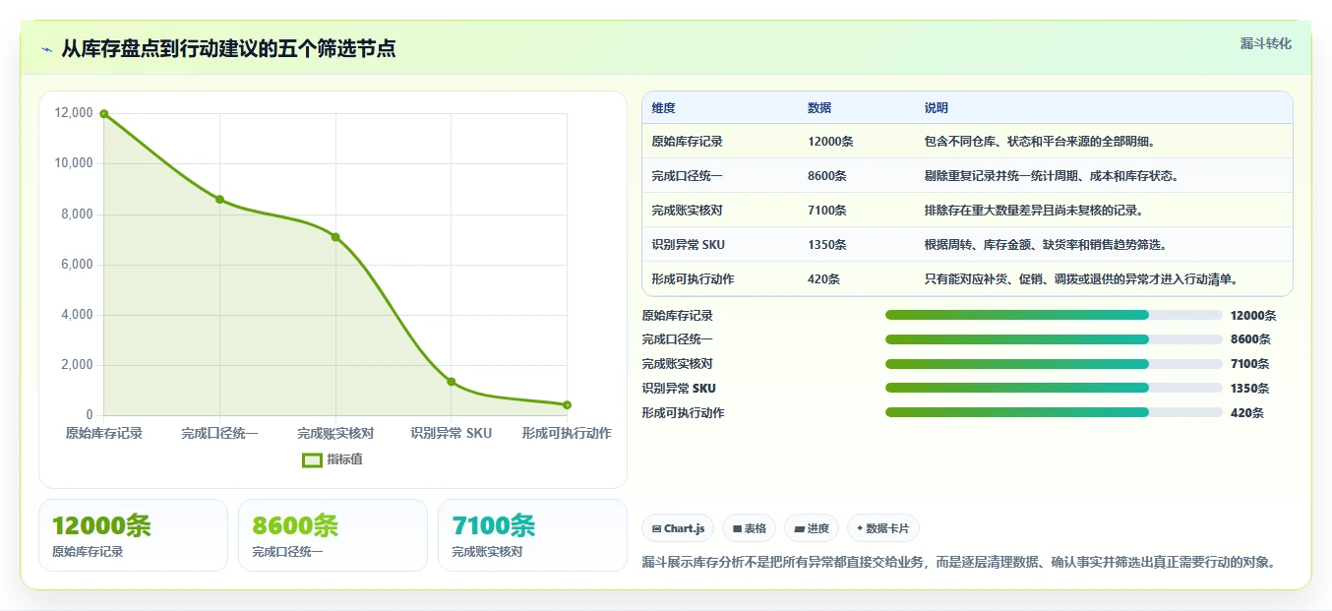
Task: Click the 形成可执行动作 progress bar
Action: tap(1054, 412)
